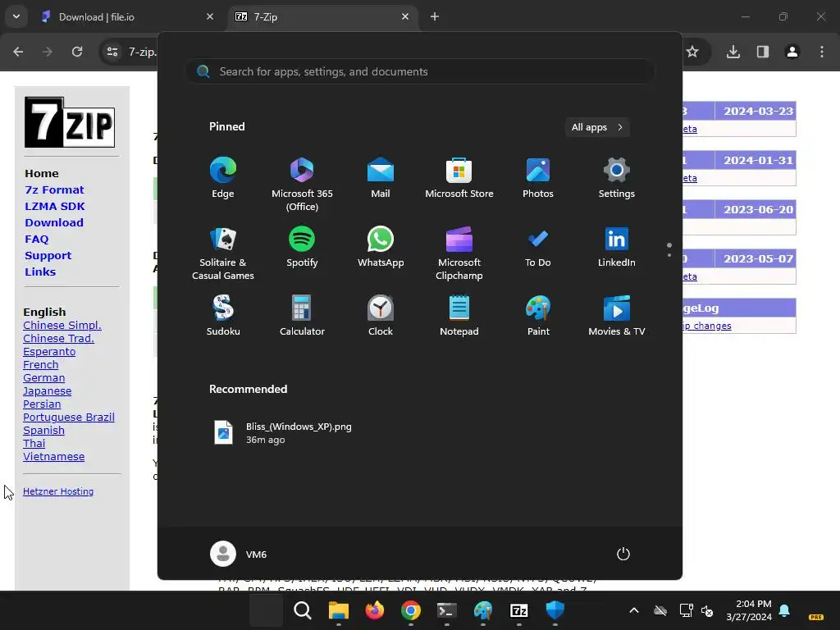
Task: Open Edge from pinned apps
Action: coord(223,178)
